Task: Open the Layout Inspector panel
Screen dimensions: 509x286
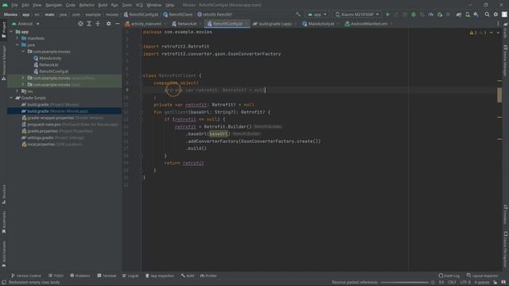Action: [483, 276]
